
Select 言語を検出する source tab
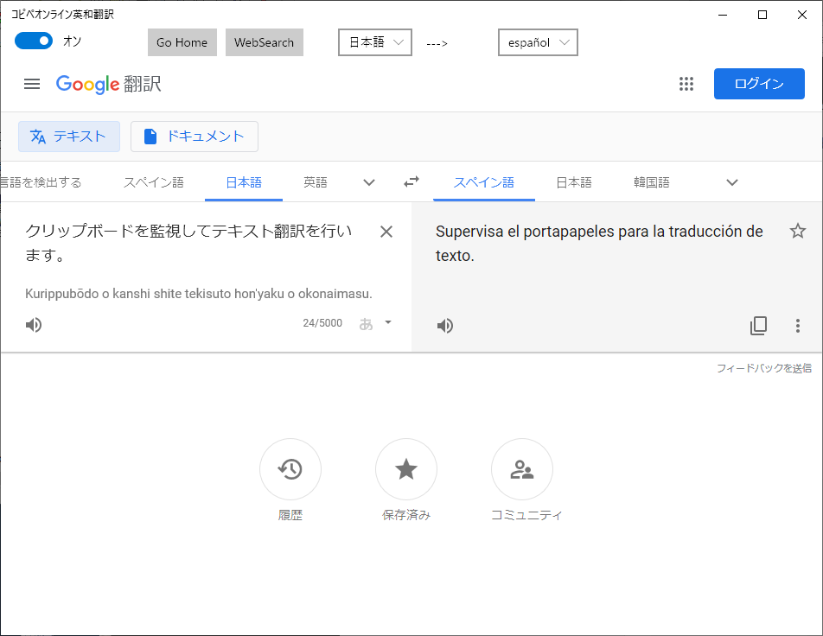tap(41, 182)
